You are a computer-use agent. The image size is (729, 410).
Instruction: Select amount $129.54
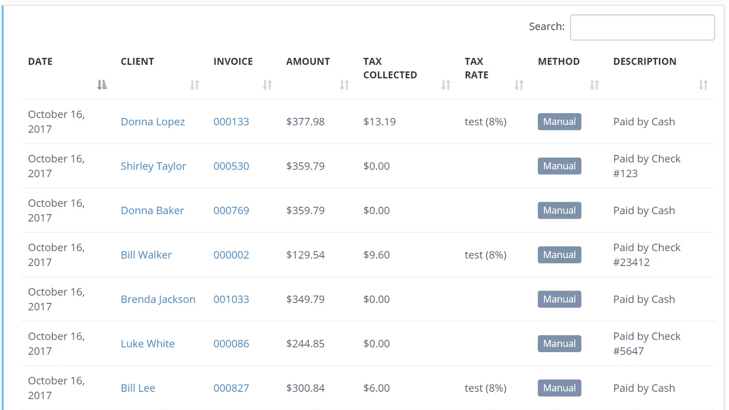point(305,255)
